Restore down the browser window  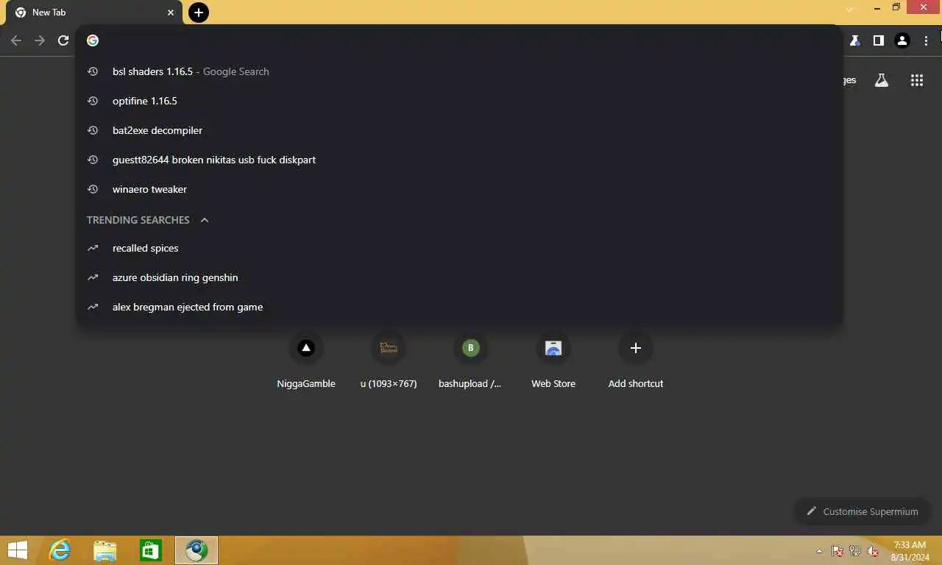pyautogui.click(x=896, y=7)
